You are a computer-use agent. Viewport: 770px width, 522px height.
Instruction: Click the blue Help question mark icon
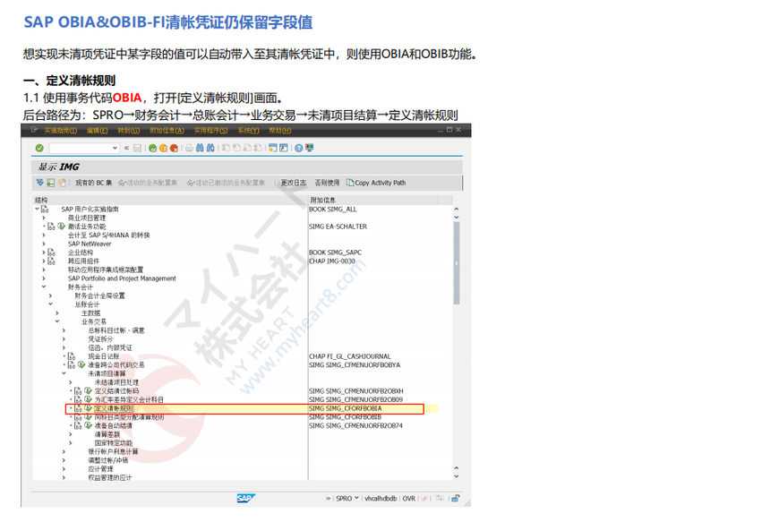(x=298, y=148)
